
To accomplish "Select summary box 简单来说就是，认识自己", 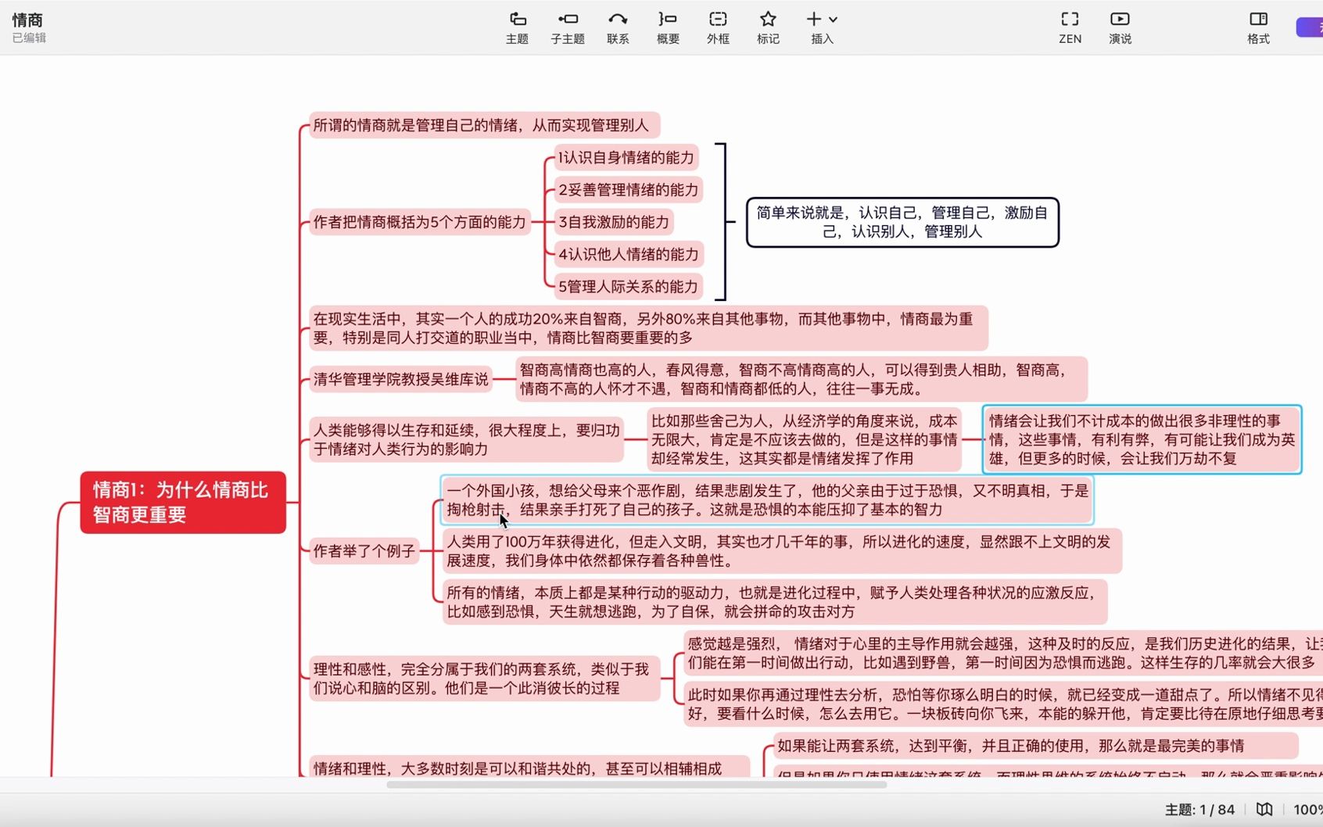I will pos(902,223).
